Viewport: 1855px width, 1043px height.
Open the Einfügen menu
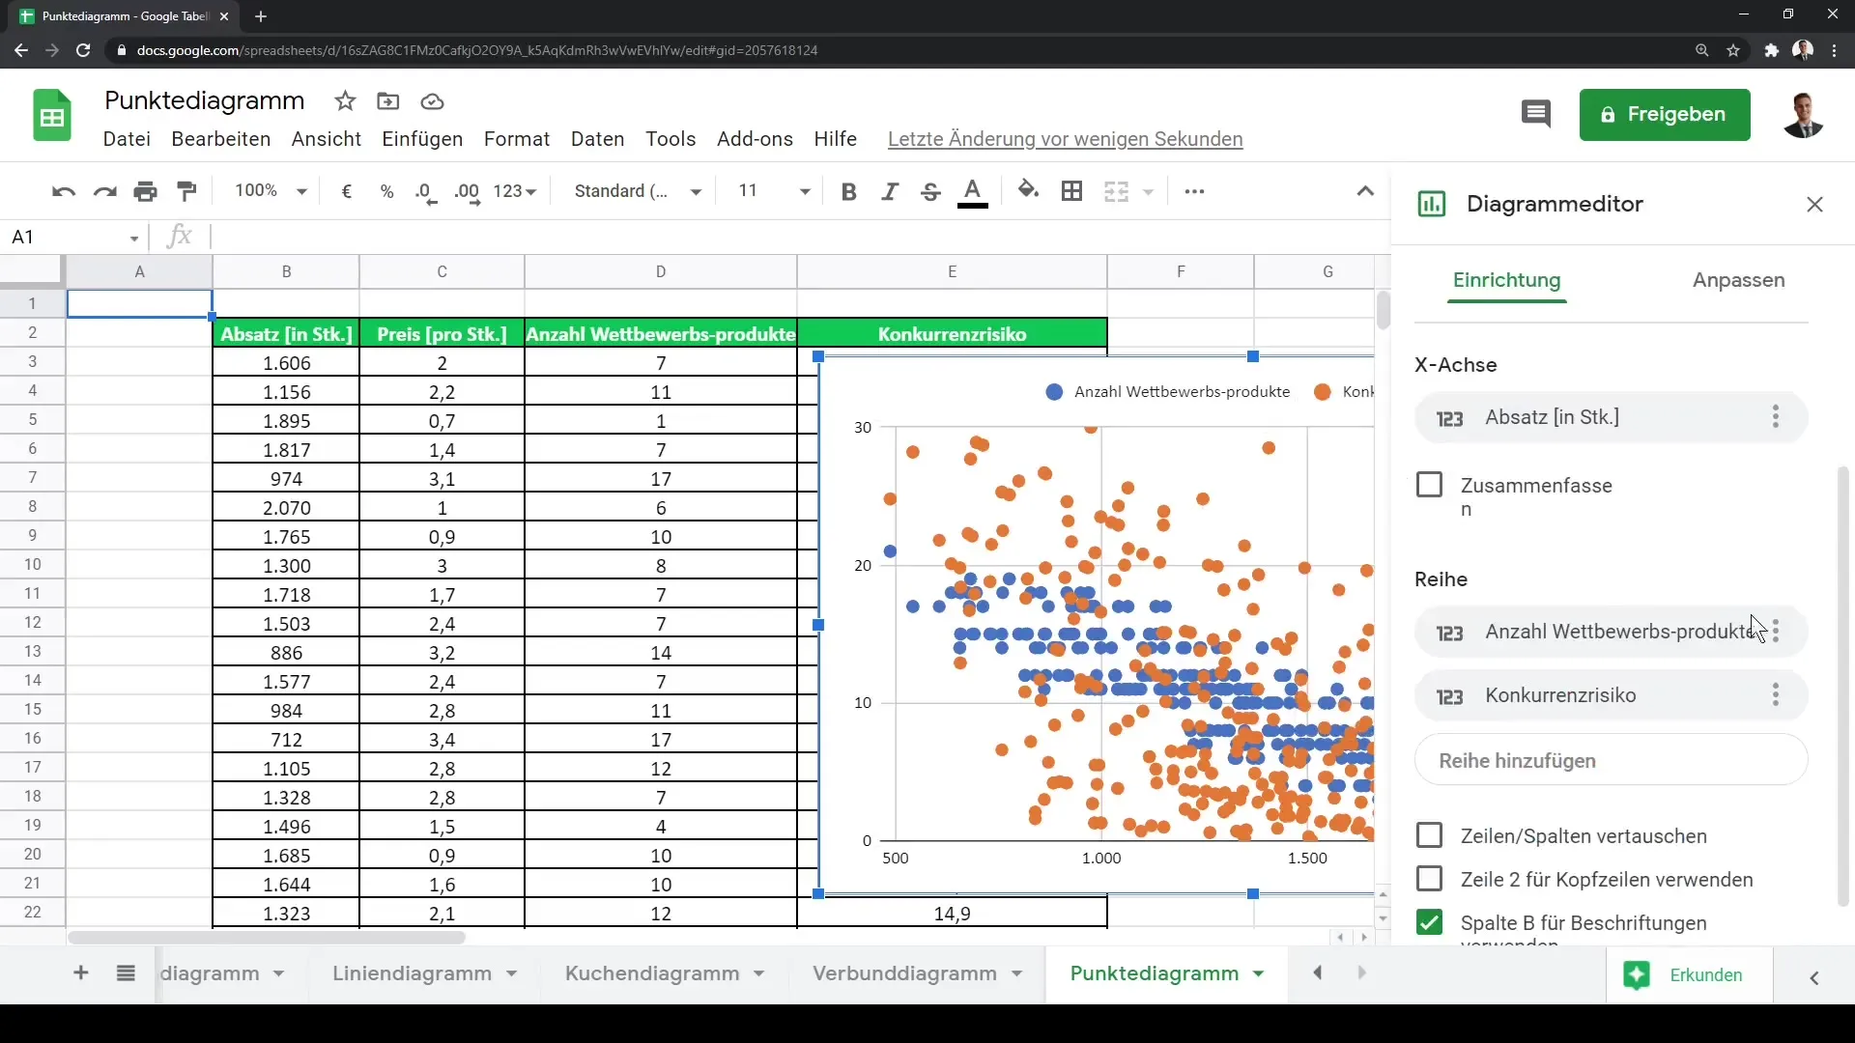click(x=422, y=139)
